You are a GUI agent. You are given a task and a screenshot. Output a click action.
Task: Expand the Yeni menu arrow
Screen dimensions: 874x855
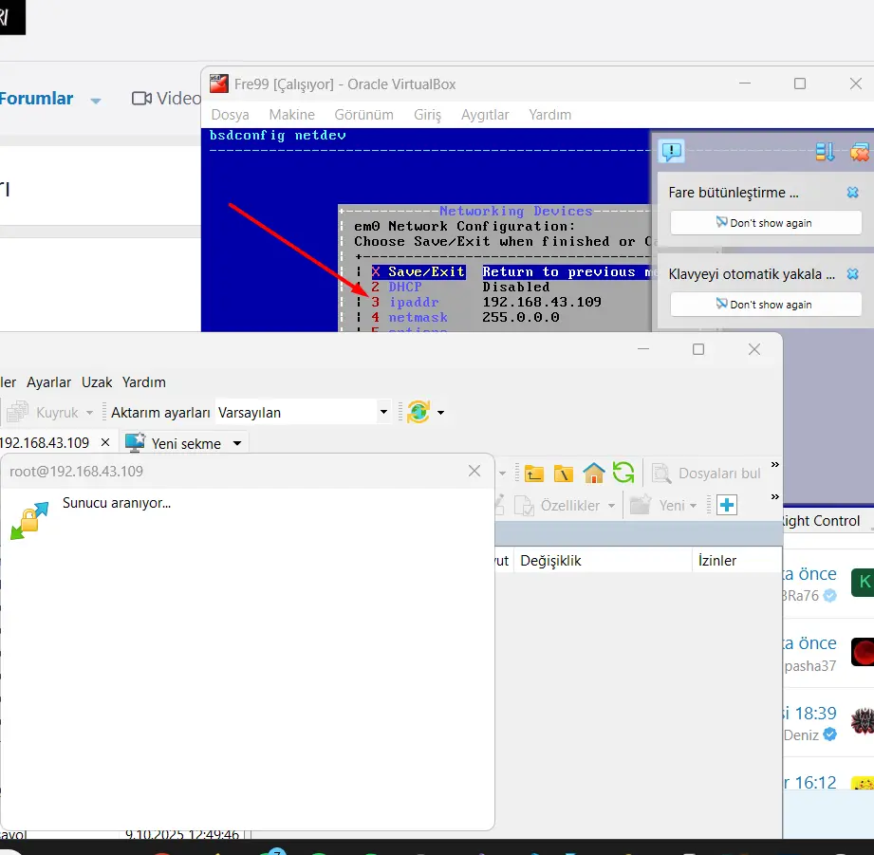click(693, 505)
